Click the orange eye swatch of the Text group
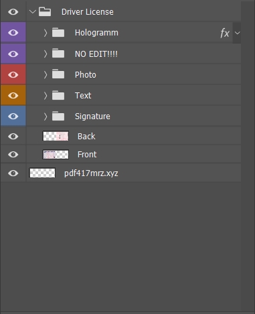Viewport: 255px width, 314px height. coord(13,95)
